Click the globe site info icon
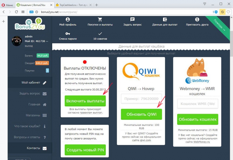 point(37,12)
